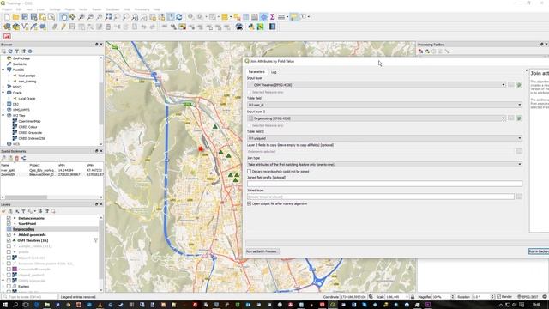
Task: Click the iterate icon next to Input layer
Action: 519,85
